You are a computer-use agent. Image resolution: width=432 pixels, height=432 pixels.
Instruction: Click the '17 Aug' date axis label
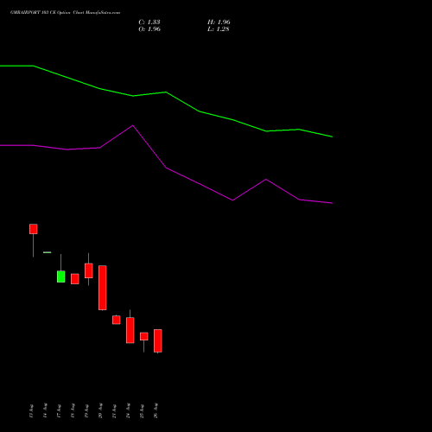[59, 411]
